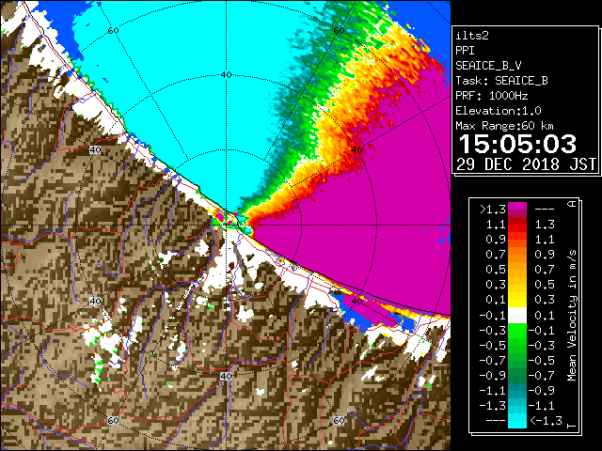Click the vertical "Mean Velocity in m/s" label
602x451 pixels.
[x=572, y=315]
